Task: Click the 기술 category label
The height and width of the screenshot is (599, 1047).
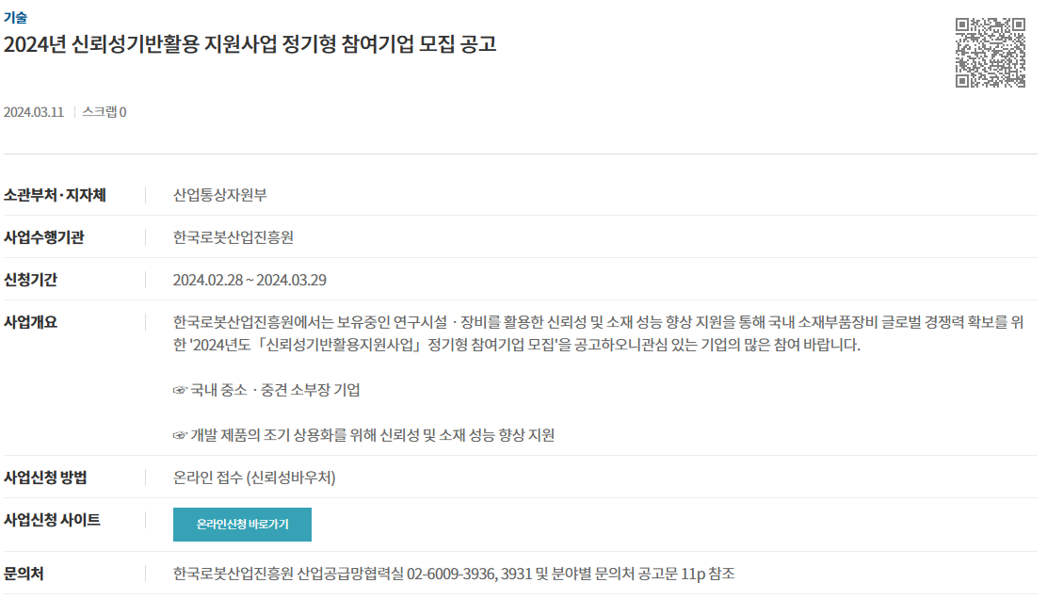Action: 15,17
